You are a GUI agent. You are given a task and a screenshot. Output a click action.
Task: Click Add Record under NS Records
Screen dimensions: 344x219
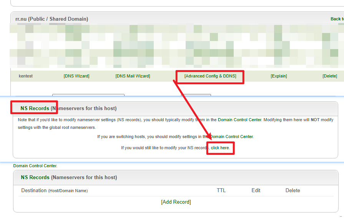(176, 202)
